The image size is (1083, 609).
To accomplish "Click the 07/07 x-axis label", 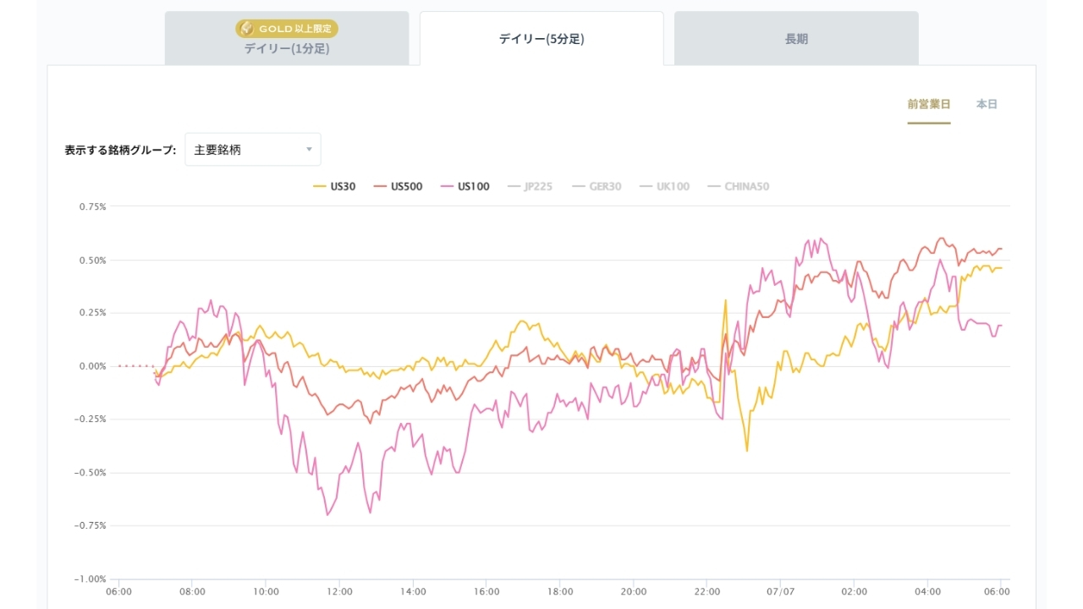I will pyautogui.click(x=781, y=592).
